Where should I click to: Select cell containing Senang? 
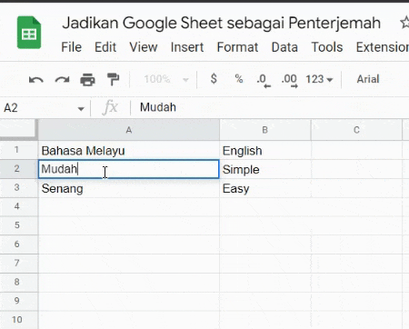point(129,188)
